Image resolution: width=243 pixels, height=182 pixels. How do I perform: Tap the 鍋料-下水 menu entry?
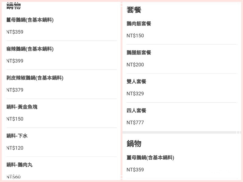[x=17, y=136]
